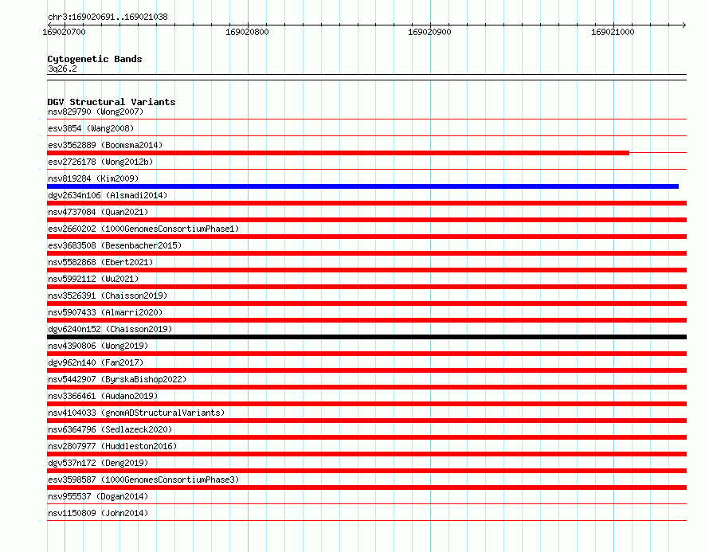Select the nsv5582868 (Ebert2021) label
Image resolution: width=709 pixels, height=552 pixels.
coord(100,262)
